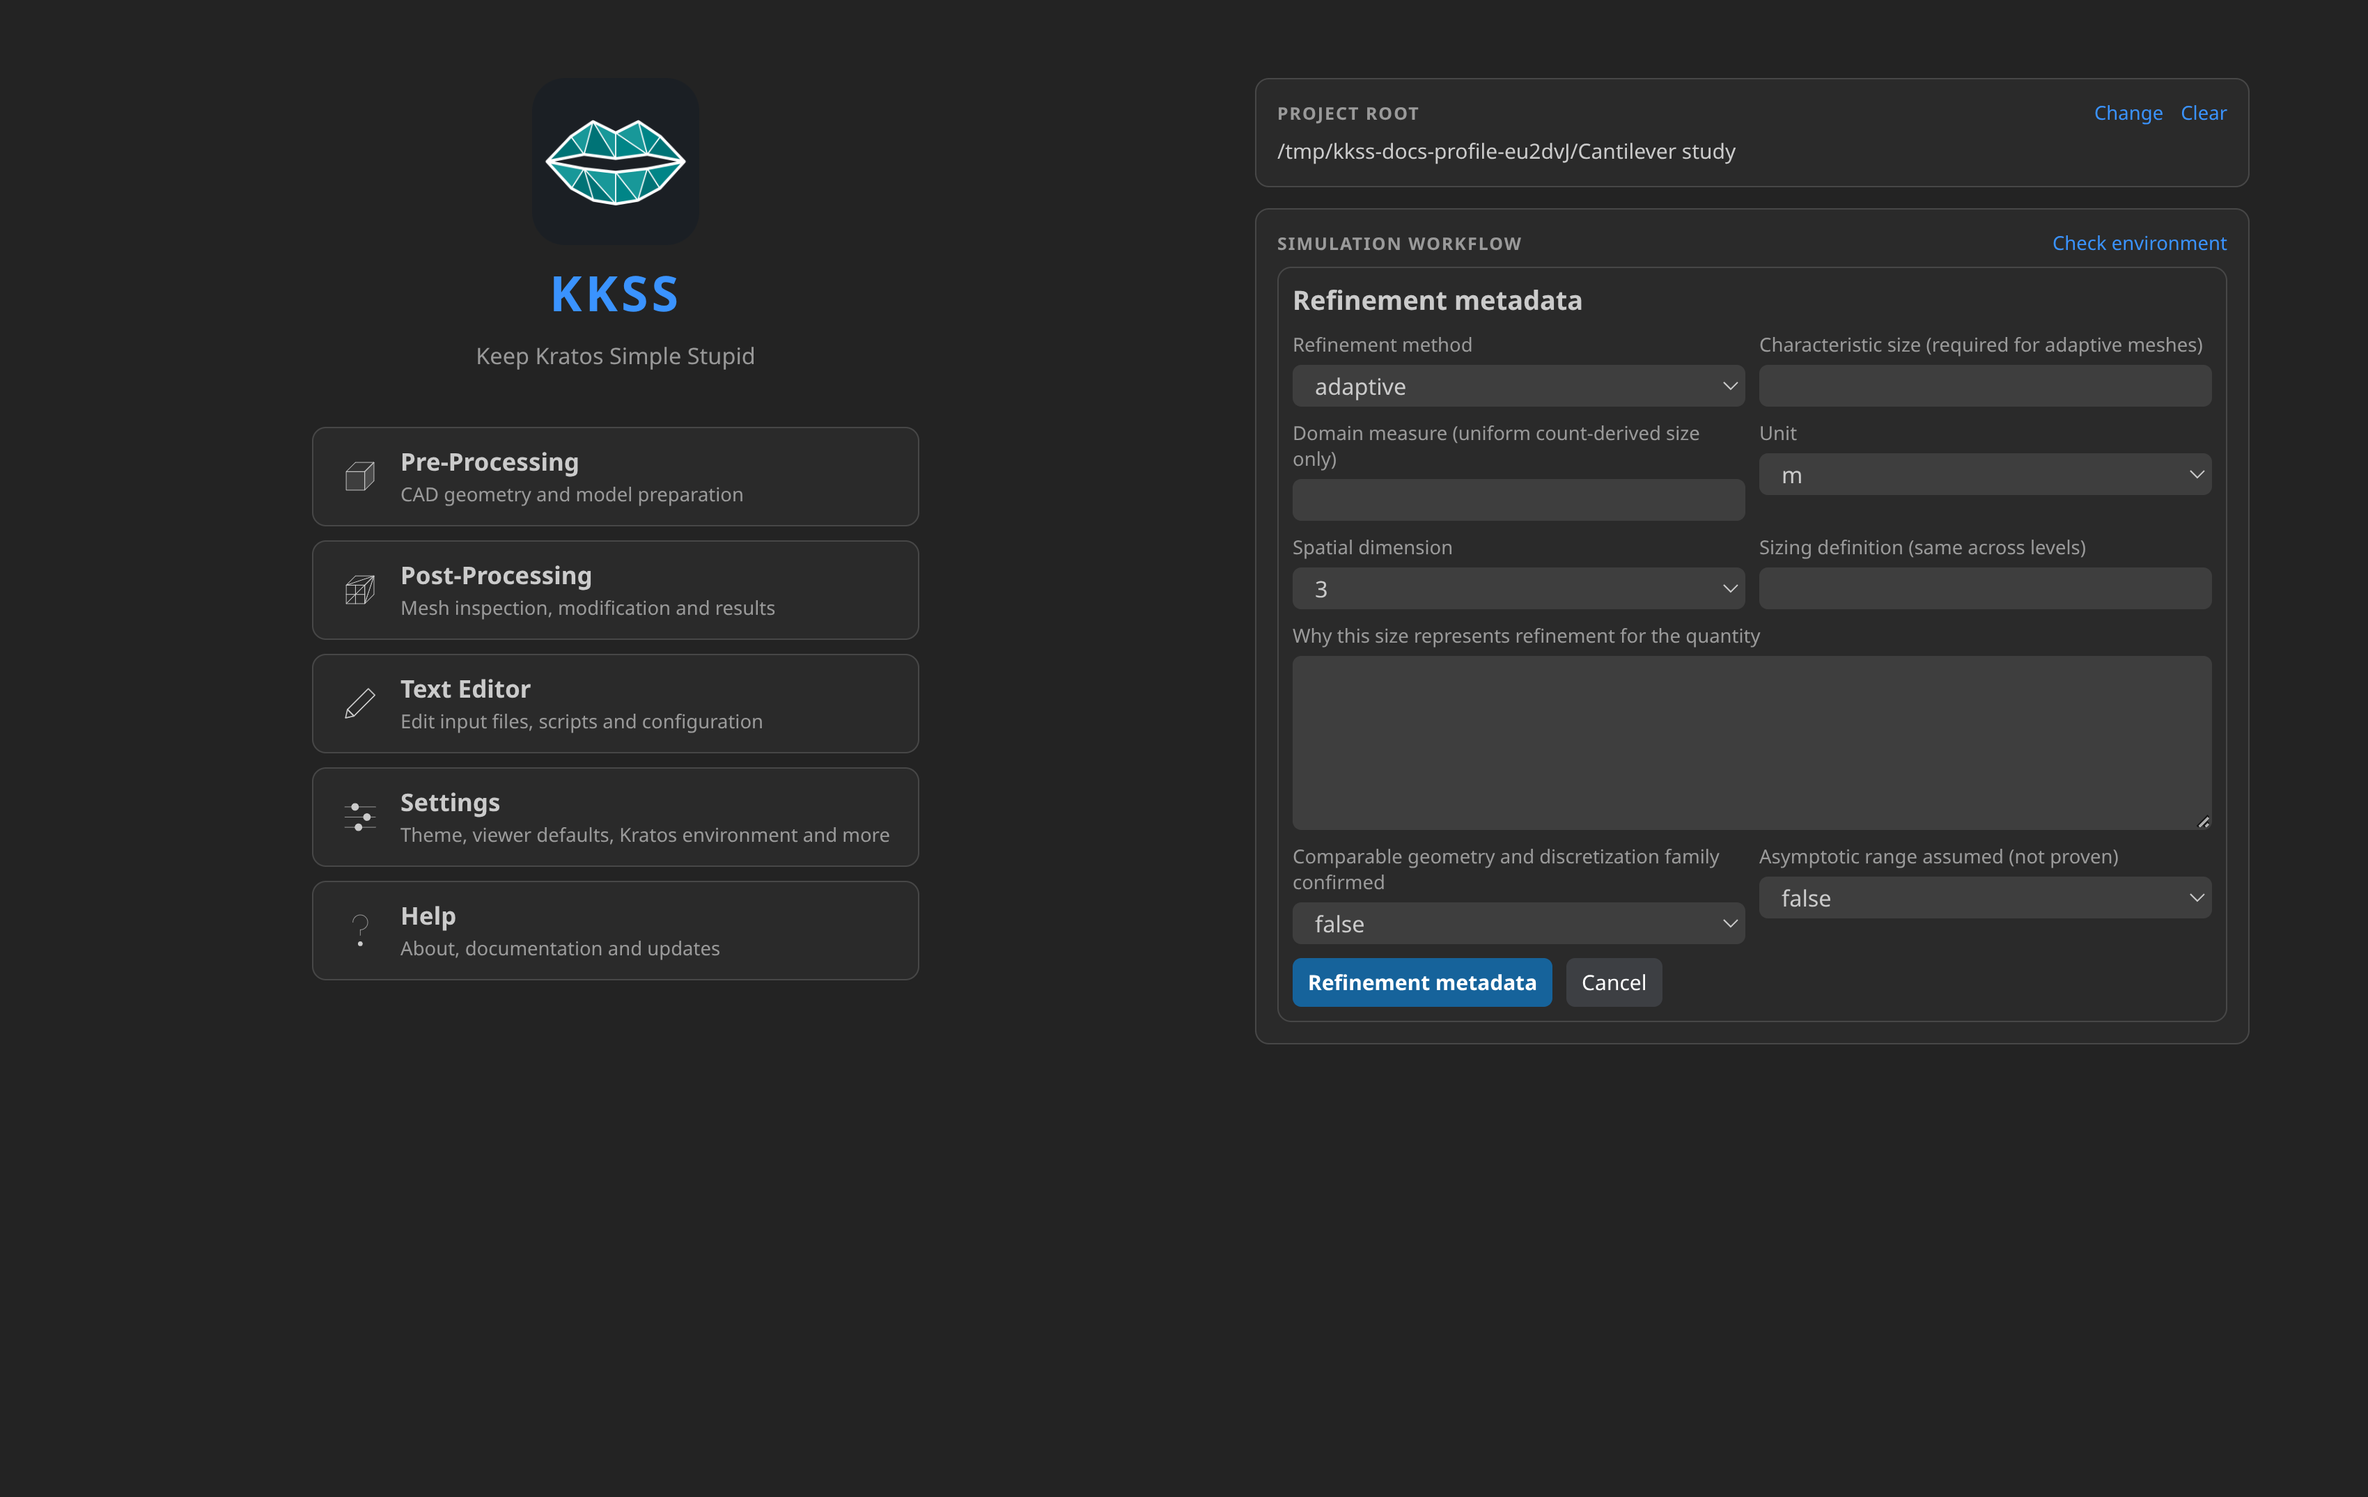
Task: Open the Post-Processing card
Action: tap(616, 590)
